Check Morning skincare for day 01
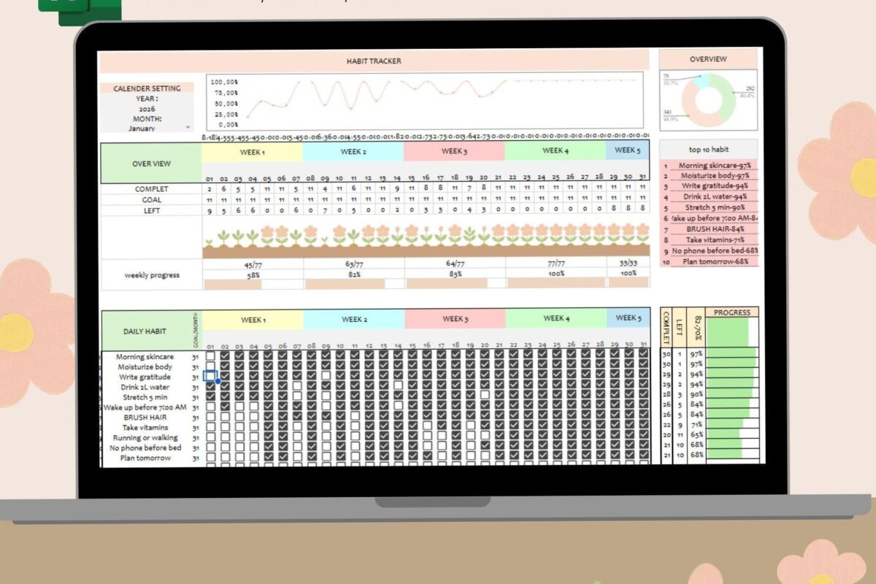Screen dimensions: 876x584 pyautogui.click(x=211, y=356)
